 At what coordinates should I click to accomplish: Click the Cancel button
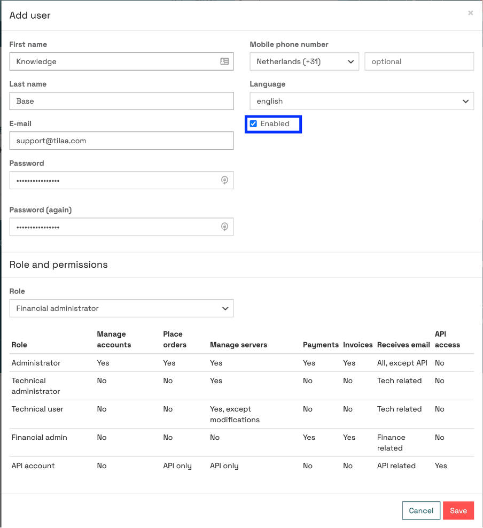[420, 510]
